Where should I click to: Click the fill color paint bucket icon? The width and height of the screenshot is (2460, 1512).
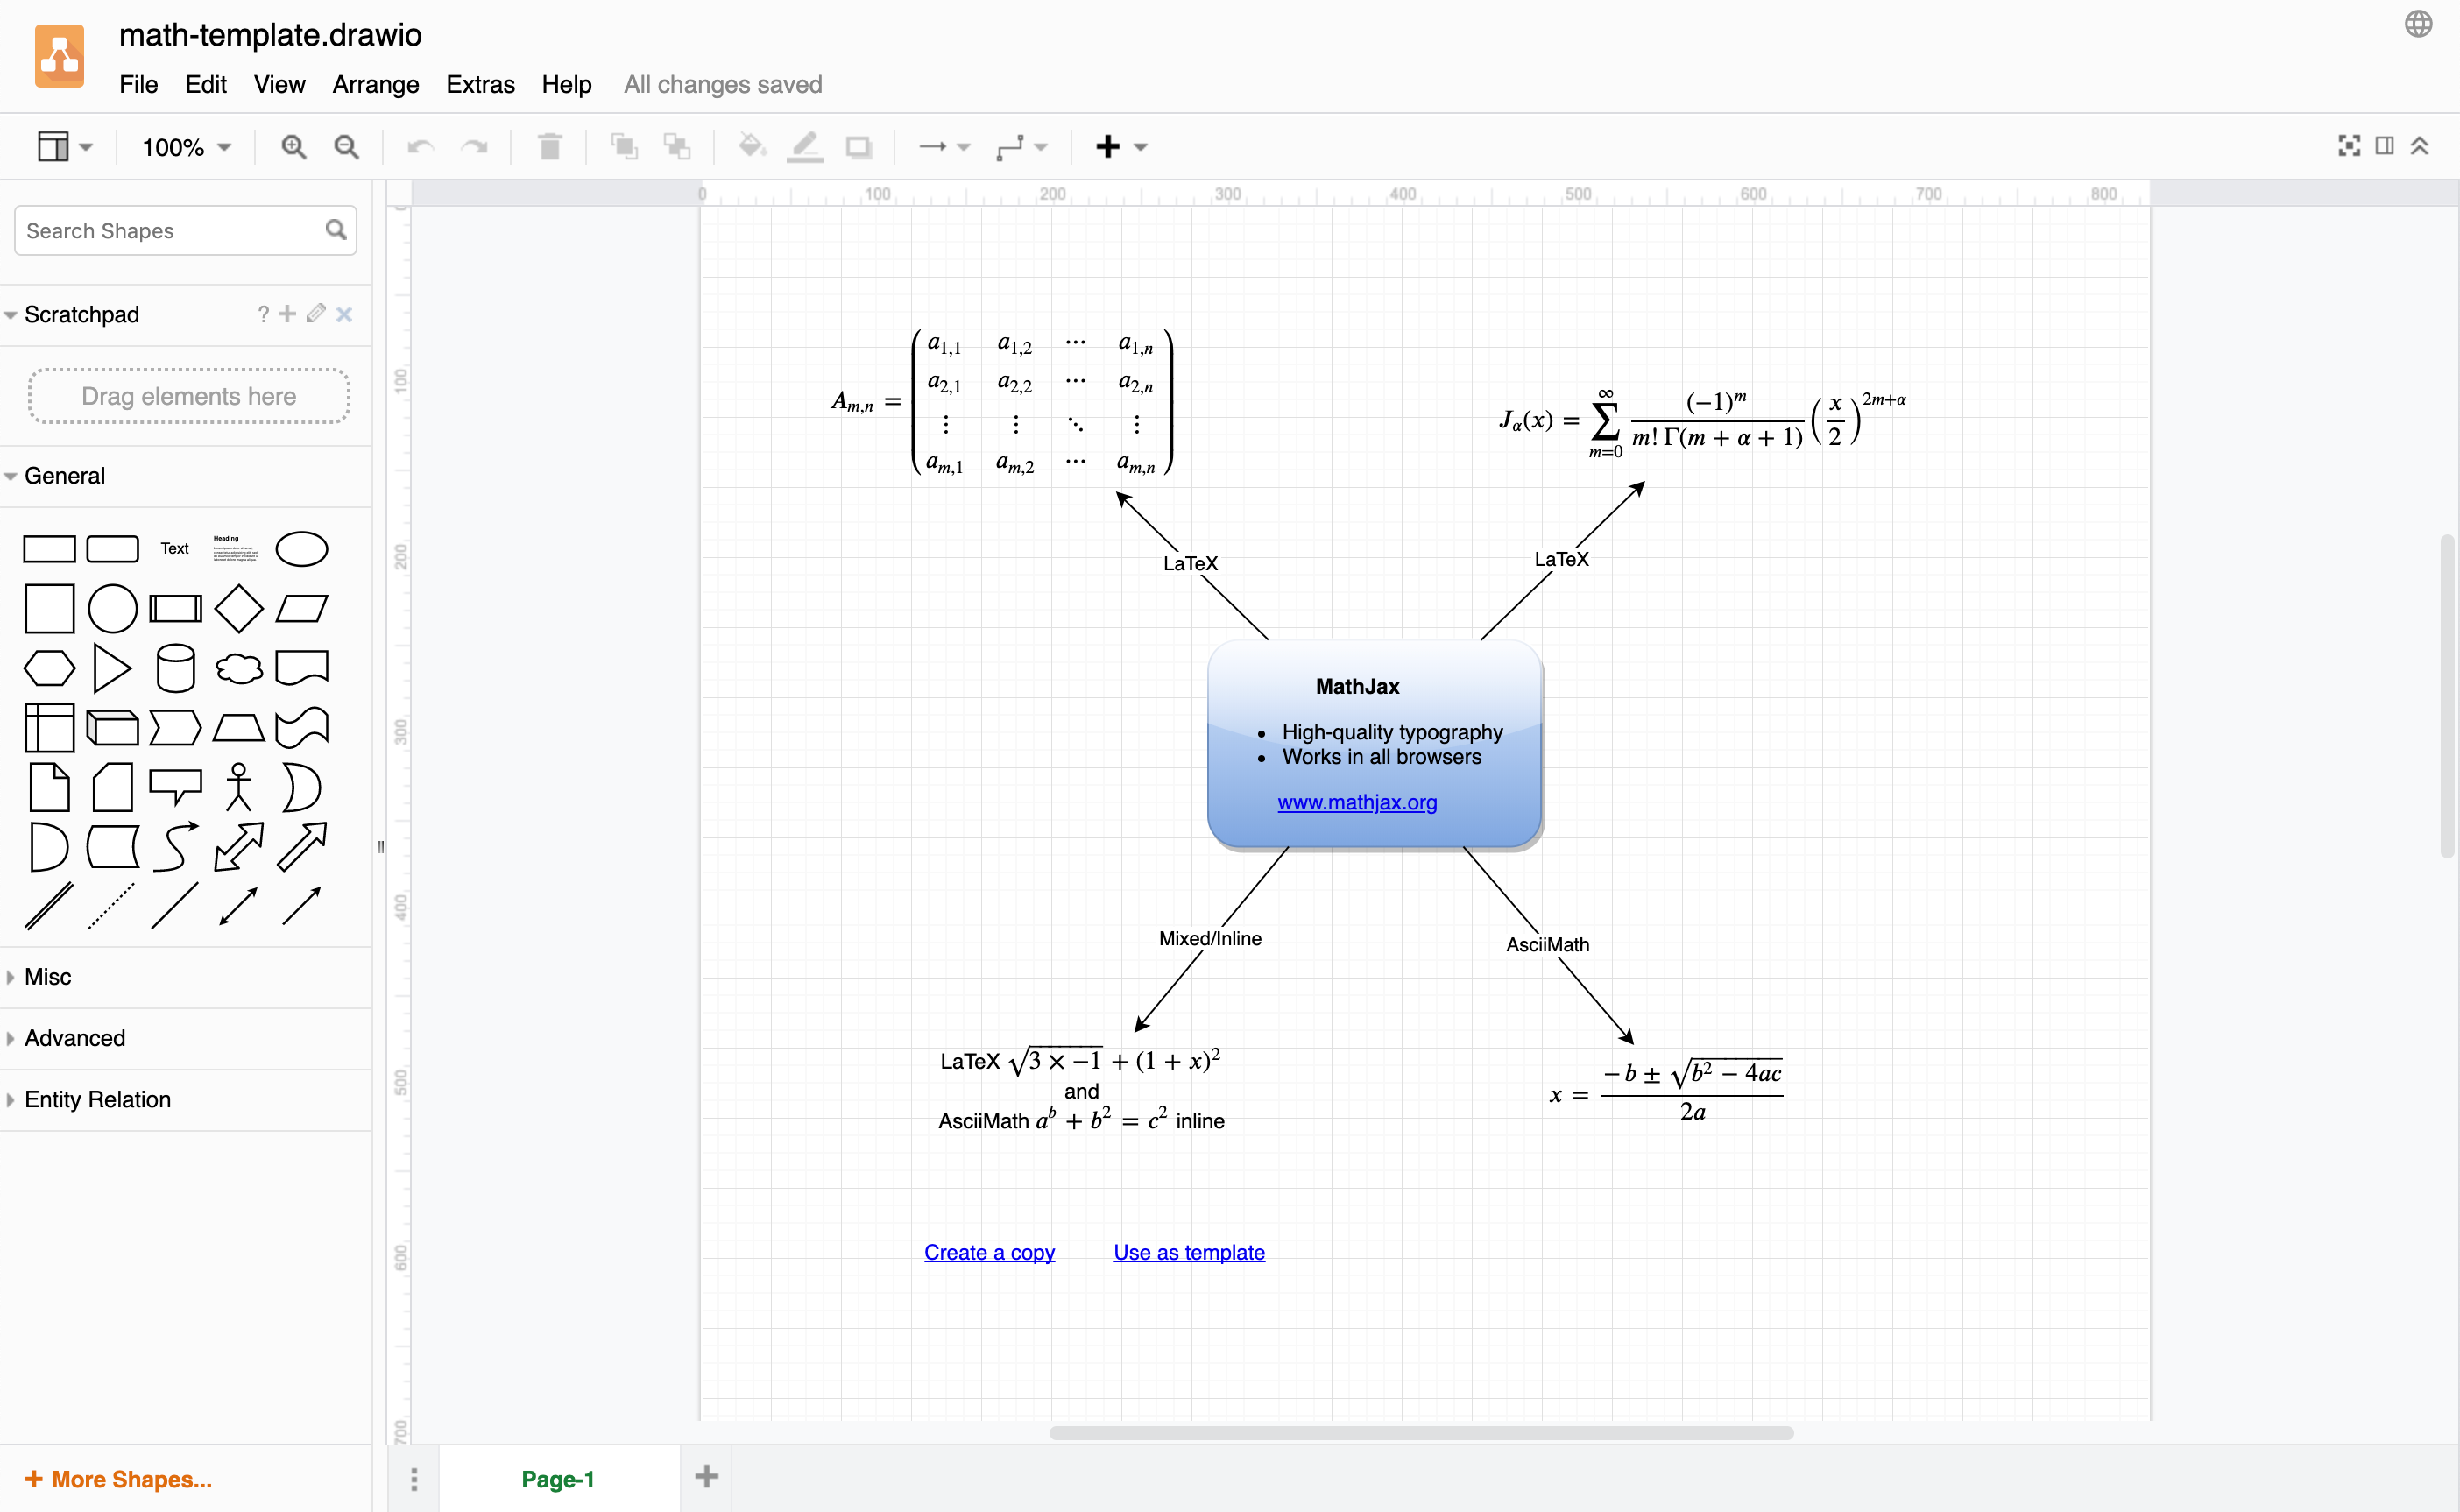[750, 147]
